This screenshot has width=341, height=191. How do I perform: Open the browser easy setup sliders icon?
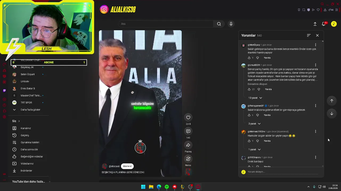click(337, 10)
